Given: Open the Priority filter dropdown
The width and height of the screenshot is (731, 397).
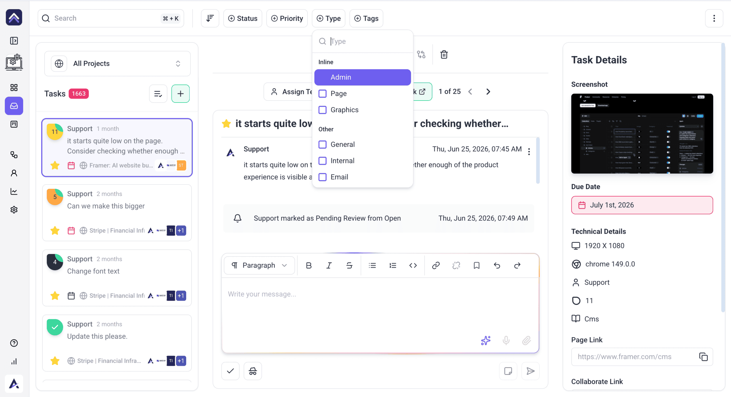Looking at the screenshot, I should click(x=287, y=18).
